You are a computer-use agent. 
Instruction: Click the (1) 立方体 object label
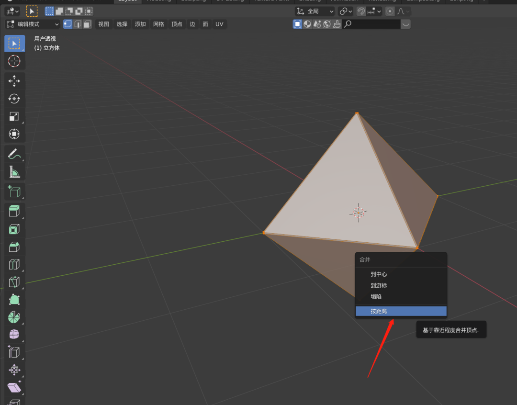click(47, 48)
